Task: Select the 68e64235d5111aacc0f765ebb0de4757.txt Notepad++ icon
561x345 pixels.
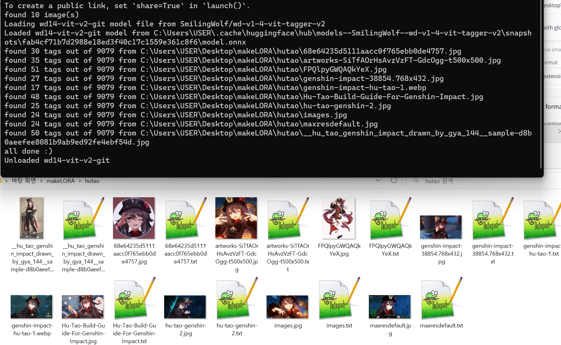Action: point(186,218)
